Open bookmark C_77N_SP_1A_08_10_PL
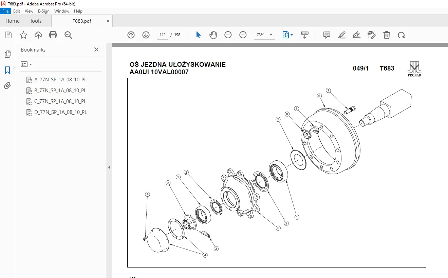 click(60, 101)
